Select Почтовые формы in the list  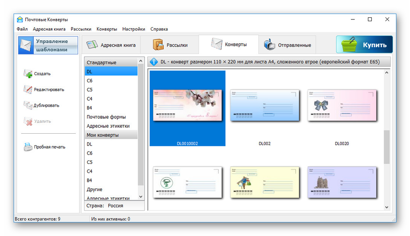click(111, 117)
